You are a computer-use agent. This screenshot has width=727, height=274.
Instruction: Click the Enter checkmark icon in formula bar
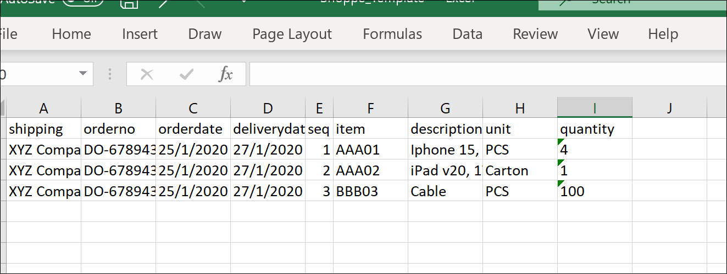[x=187, y=74]
